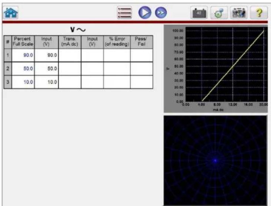271x206 pixels.
Task: Open Help with the question mark
Action: point(259,13)
